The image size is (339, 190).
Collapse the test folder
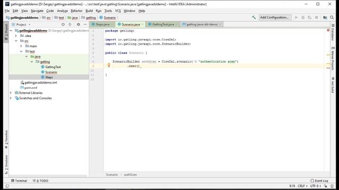click(21, 51)
